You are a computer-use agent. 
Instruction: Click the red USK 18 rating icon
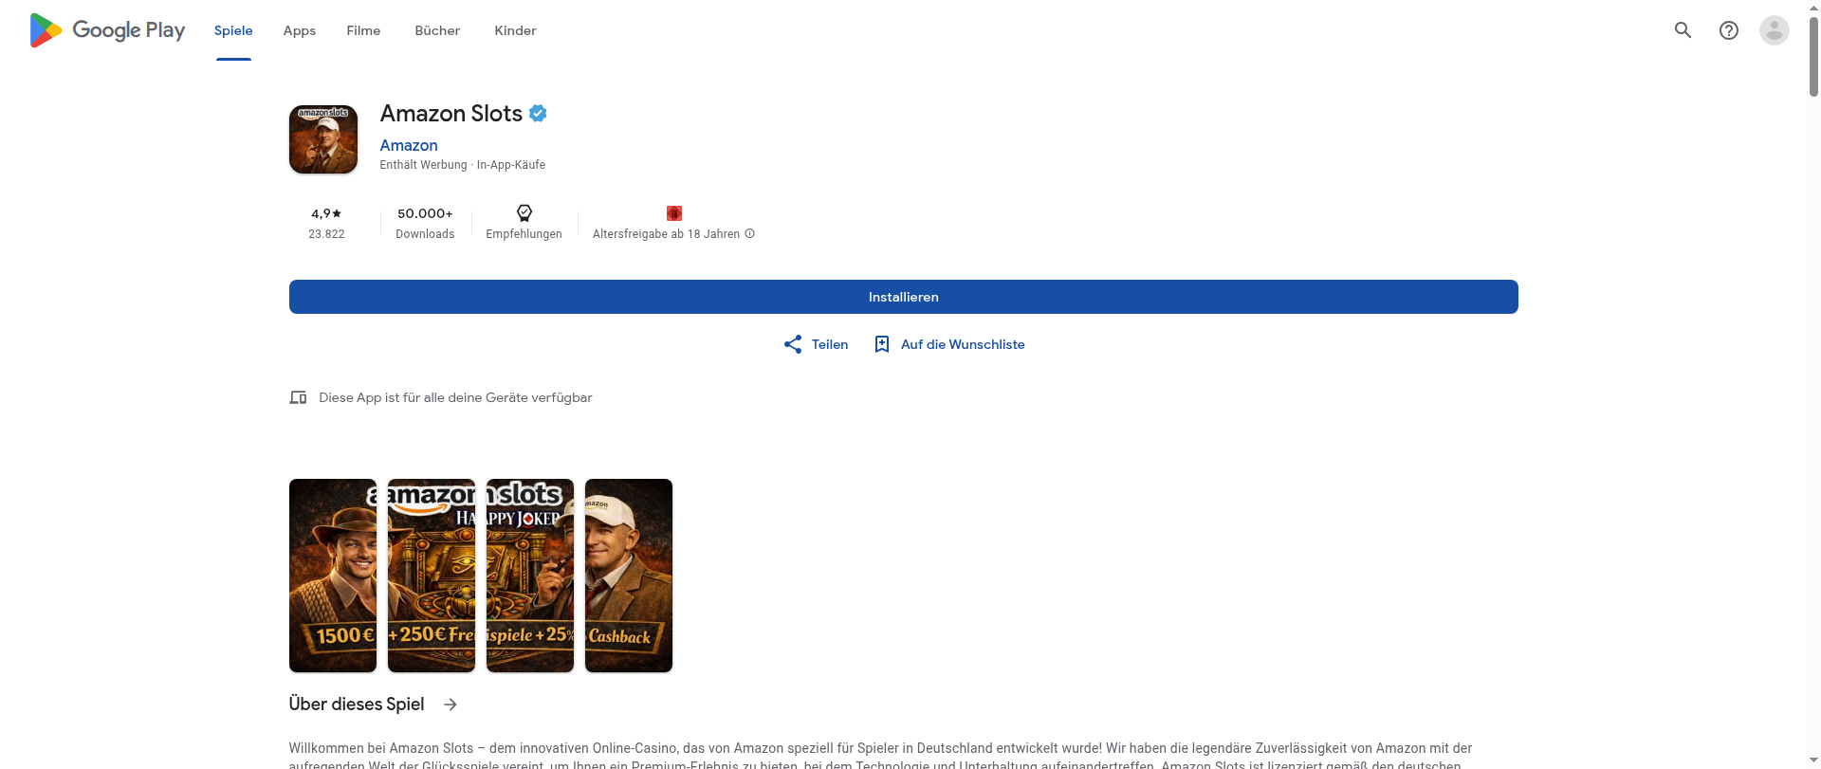(673, 213)
